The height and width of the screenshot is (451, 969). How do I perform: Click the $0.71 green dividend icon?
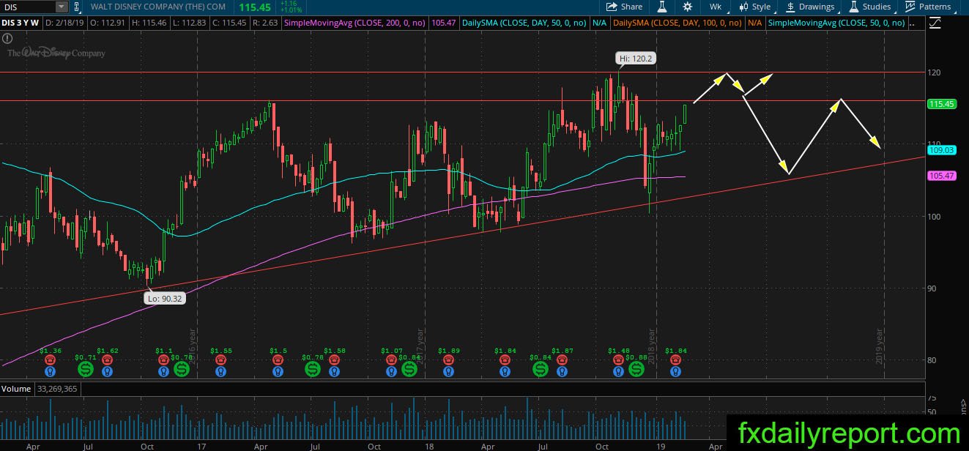[x=86, y=369]
